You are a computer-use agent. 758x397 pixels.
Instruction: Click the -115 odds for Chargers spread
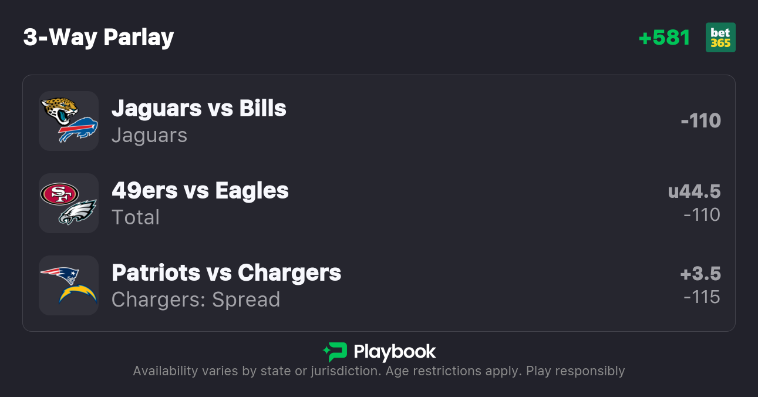[x=702, y=297]
